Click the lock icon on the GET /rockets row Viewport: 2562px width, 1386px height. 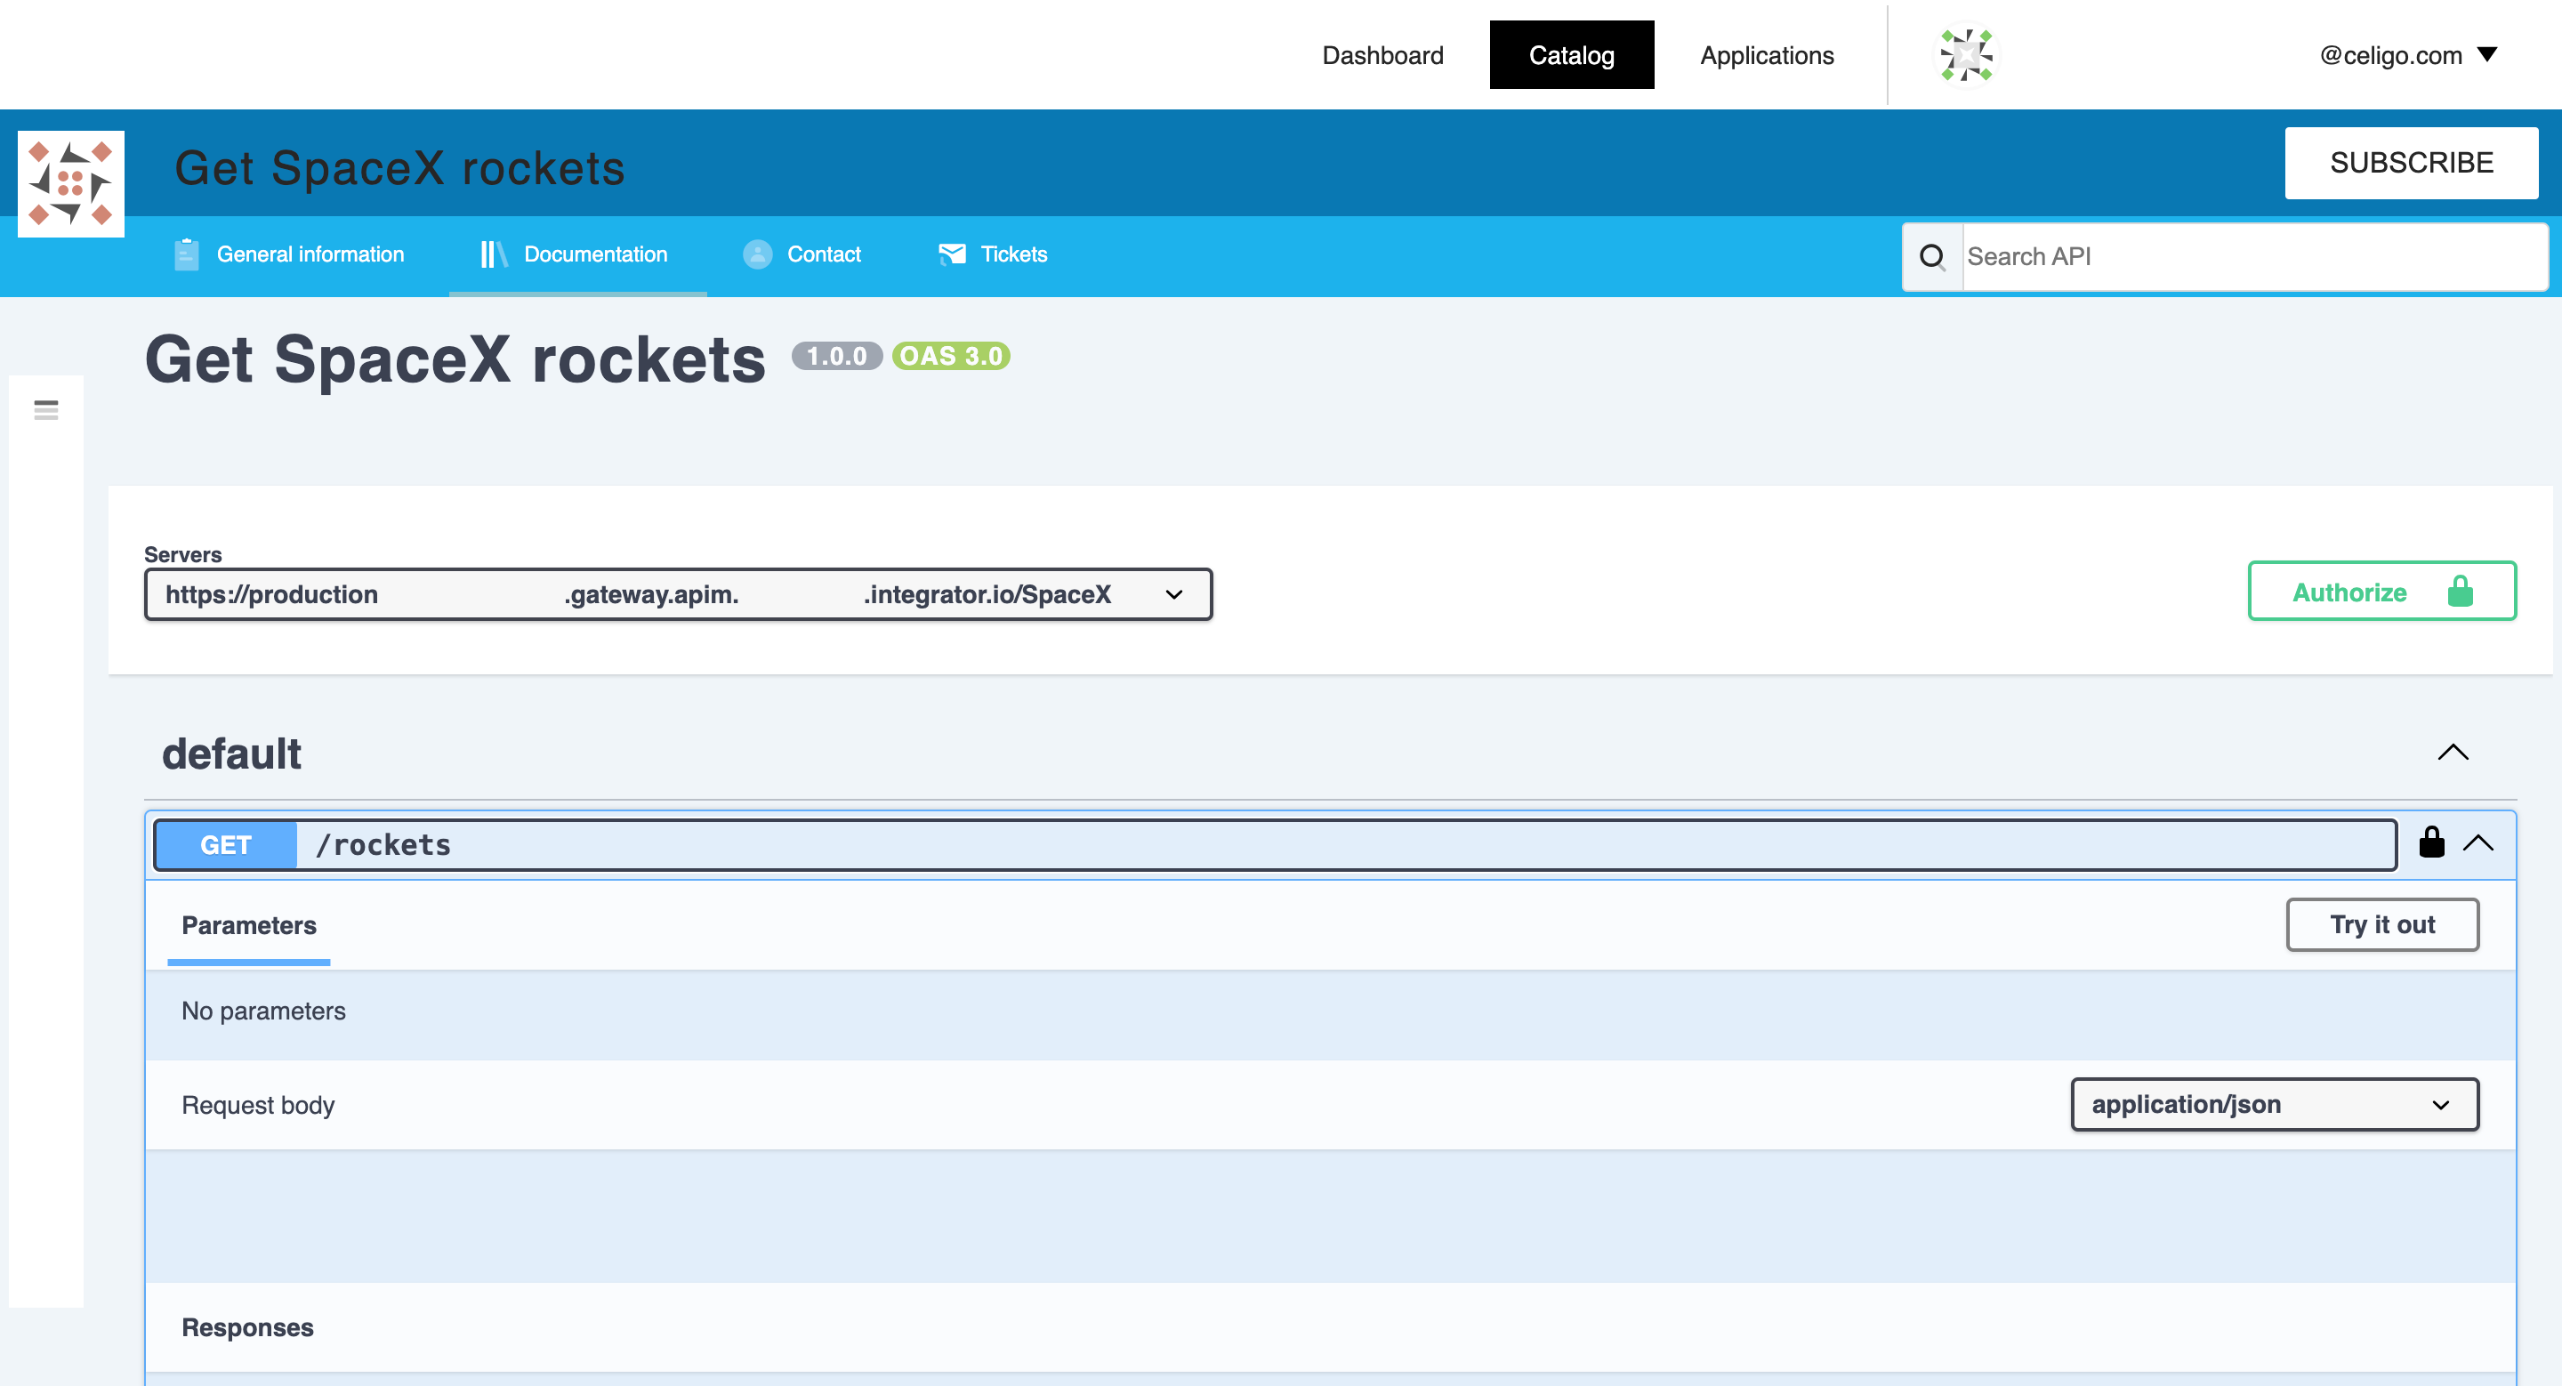(2433, 843)
